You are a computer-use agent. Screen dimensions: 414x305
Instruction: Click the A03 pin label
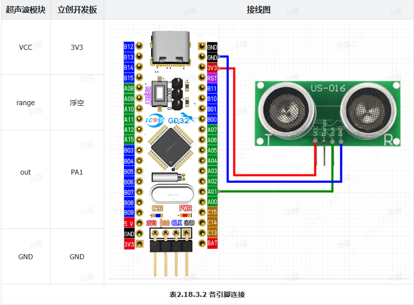pyautogui.click(x=212, y=171)
